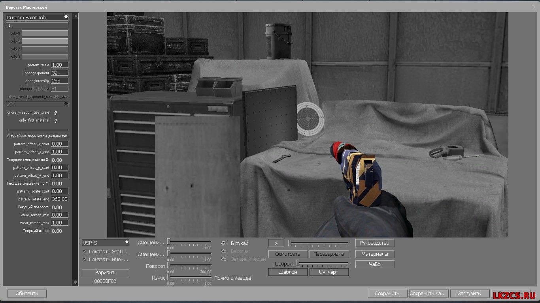Click the Поворот slider under Осмотреть
The image size is (540, 303).
point(322,263)
